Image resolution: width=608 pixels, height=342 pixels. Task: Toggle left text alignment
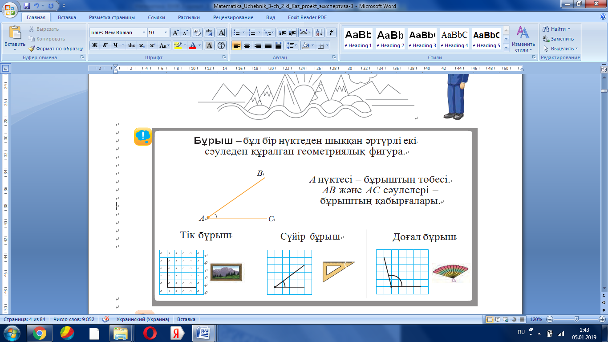click(x=236, y=45)
